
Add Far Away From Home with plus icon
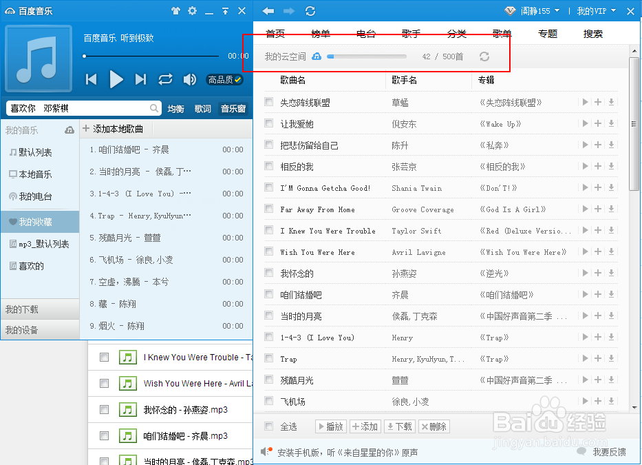(x=598, y=209)
